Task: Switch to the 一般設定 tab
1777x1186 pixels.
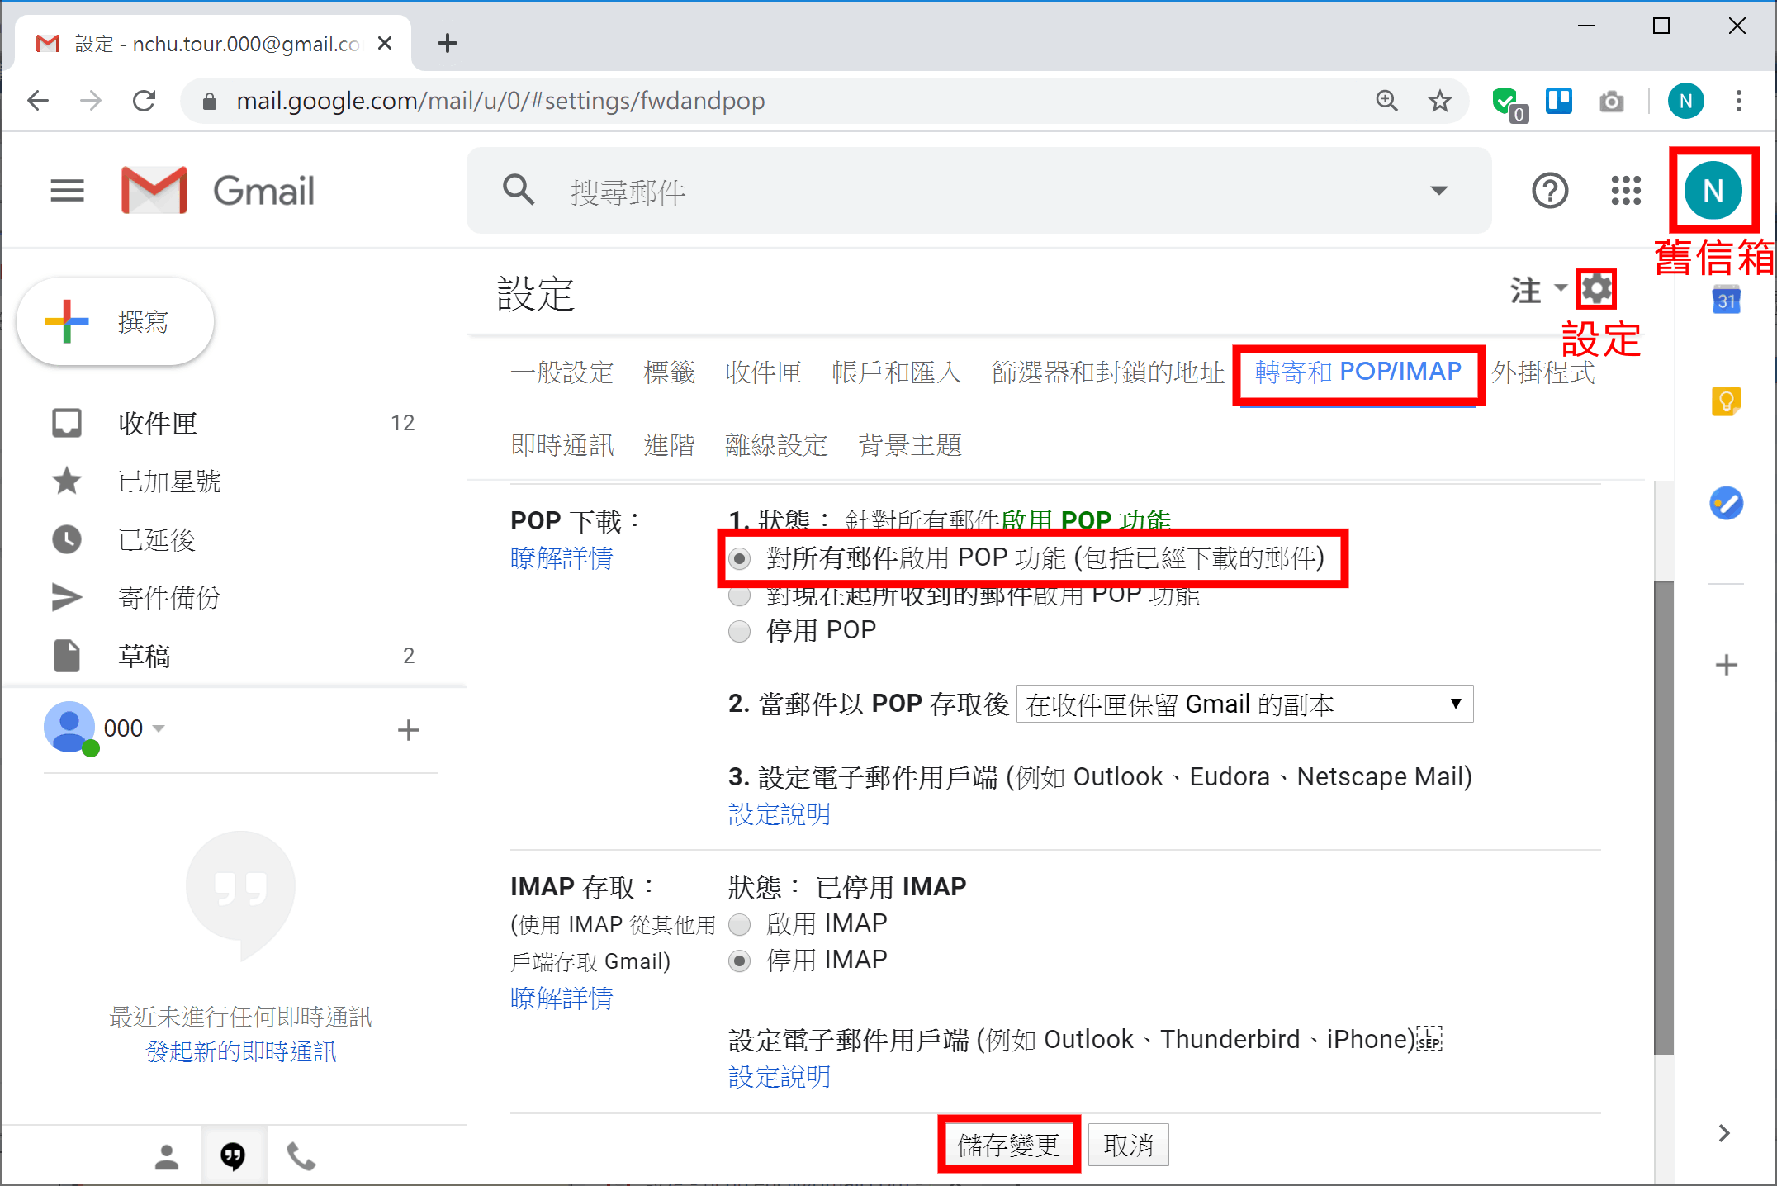Action: (x=562, y=372)
